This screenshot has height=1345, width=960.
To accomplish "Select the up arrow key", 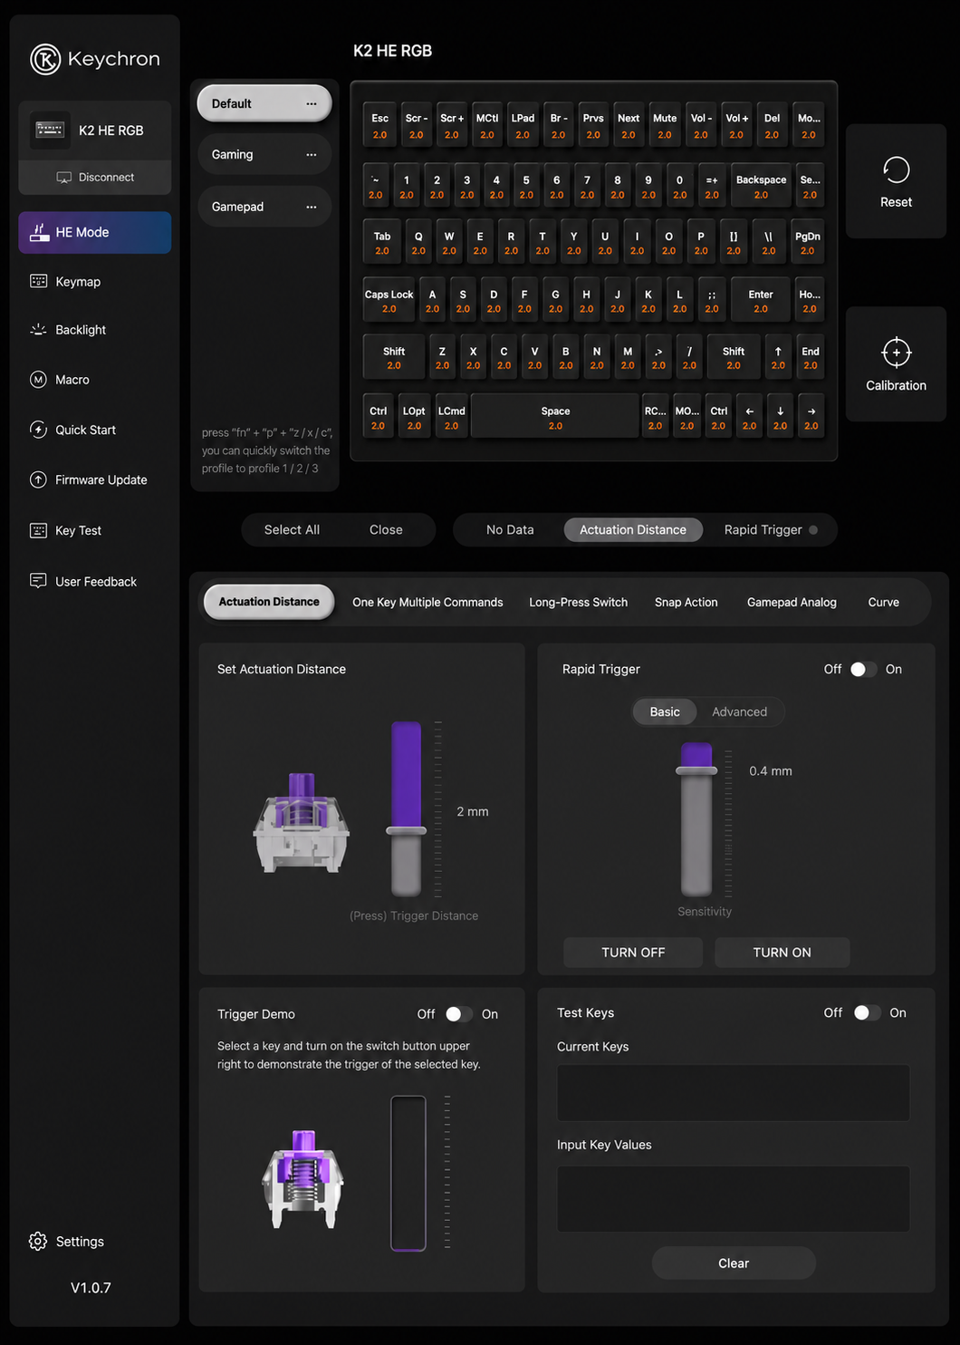I will tap(778, 358).
